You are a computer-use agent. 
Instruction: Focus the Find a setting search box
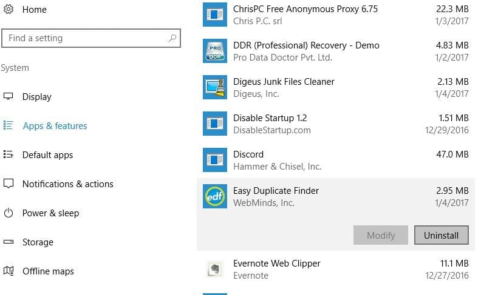[x=91, y=38]
